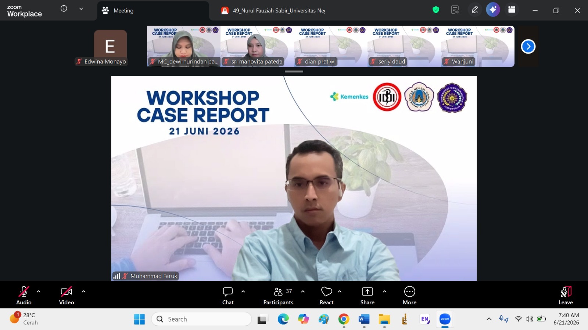Expand reactions options caret

coord(340,291)
